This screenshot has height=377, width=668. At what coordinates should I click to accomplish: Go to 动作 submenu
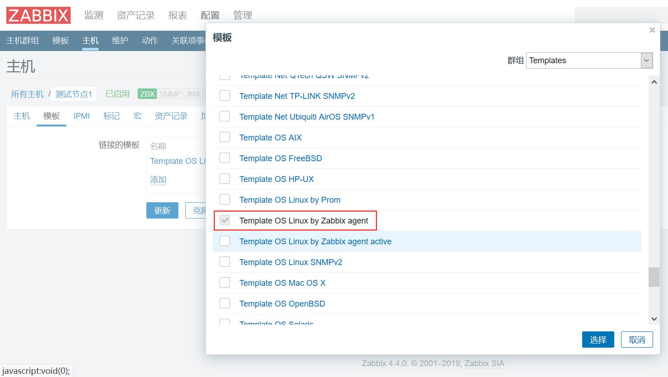click(150, 41)
